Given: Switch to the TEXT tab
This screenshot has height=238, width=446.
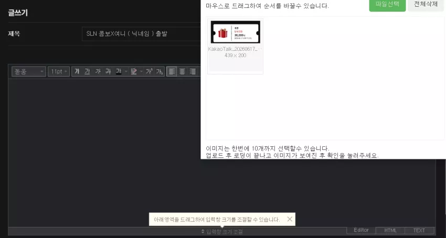Looking at the screenshot, I should 419,230.
